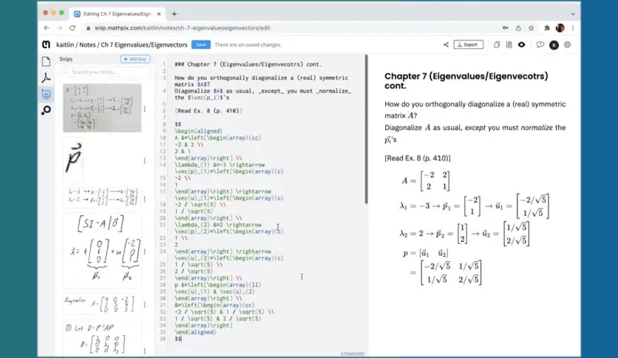Open the feedback chat bubble icon
Screen dimensions: 618x358
540,44
